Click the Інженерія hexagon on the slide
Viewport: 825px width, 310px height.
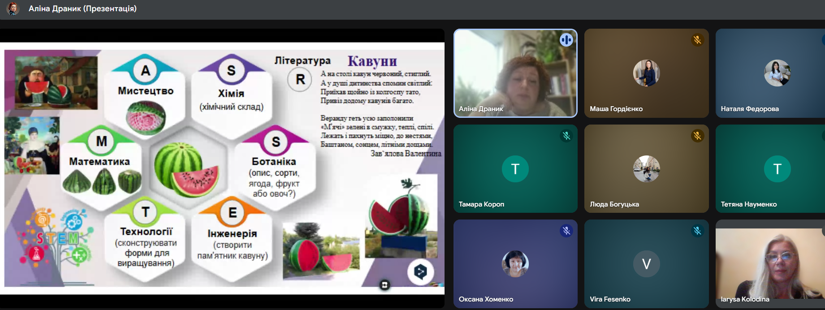coord(232,240)
